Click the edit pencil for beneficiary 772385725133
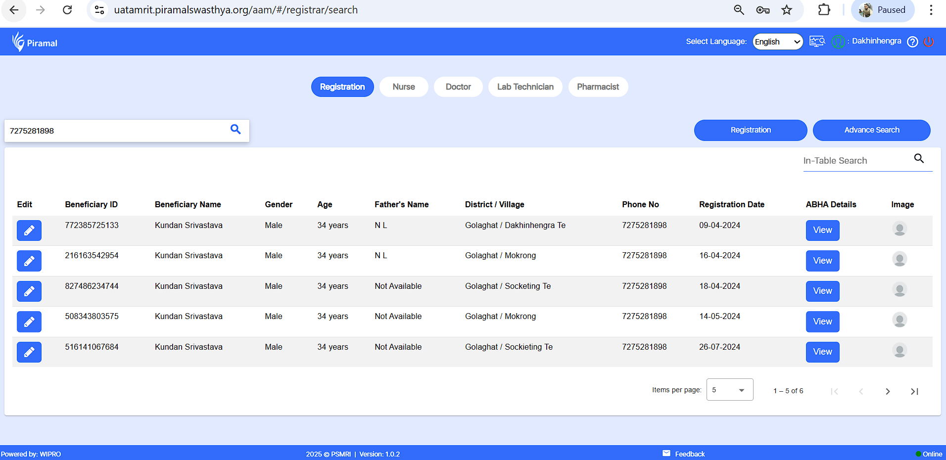The image size is (946, 460). point(29,230)
